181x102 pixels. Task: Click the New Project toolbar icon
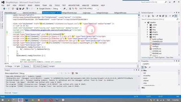[x=13, y=9]
